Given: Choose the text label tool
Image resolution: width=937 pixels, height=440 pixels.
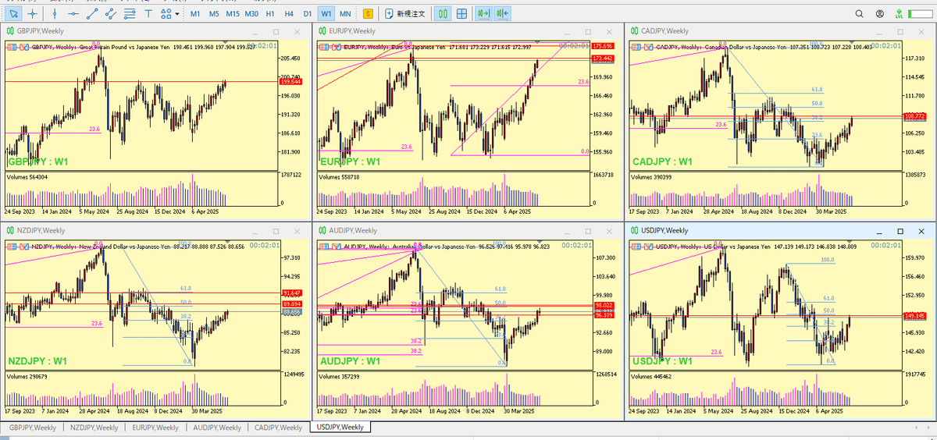Looking at the screenshot, I should [x=148, y=14].
